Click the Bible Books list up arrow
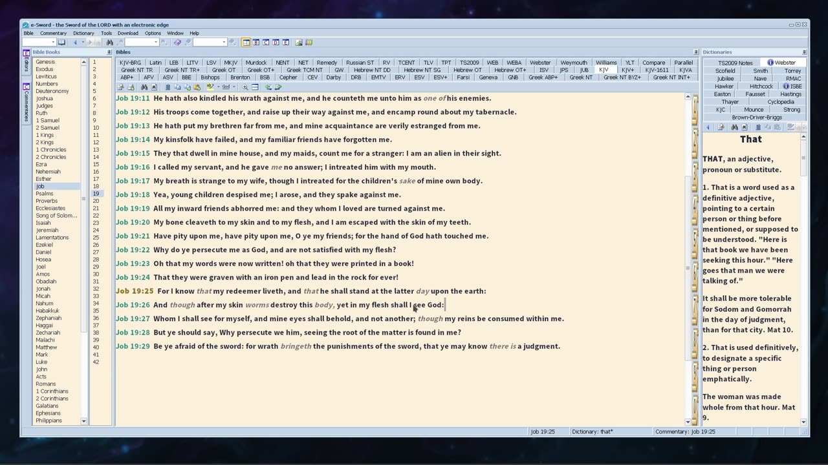The width and height of the screenshot is (828, 465). tap(83, 62)
